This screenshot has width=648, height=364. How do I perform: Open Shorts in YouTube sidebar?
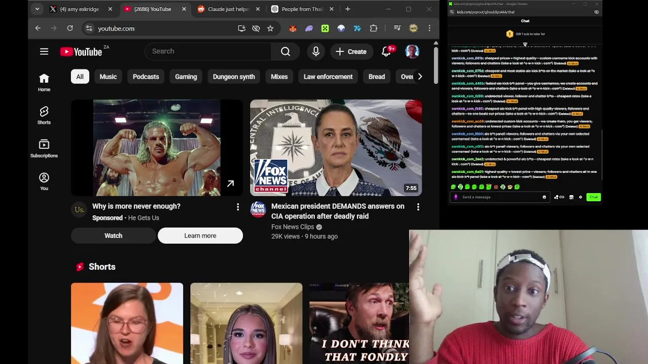click(44, 115)
